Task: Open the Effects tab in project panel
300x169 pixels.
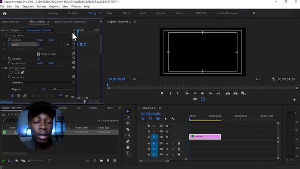Action: tap(94, 108)
